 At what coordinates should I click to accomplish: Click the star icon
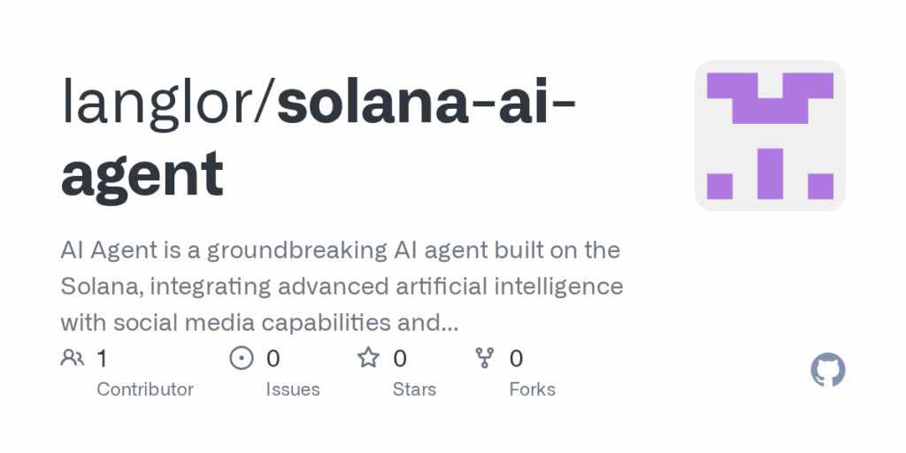click(368, 357)
